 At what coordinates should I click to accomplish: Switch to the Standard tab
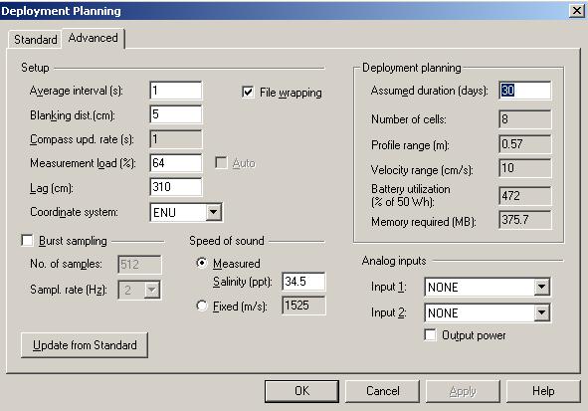pos(35,40)
